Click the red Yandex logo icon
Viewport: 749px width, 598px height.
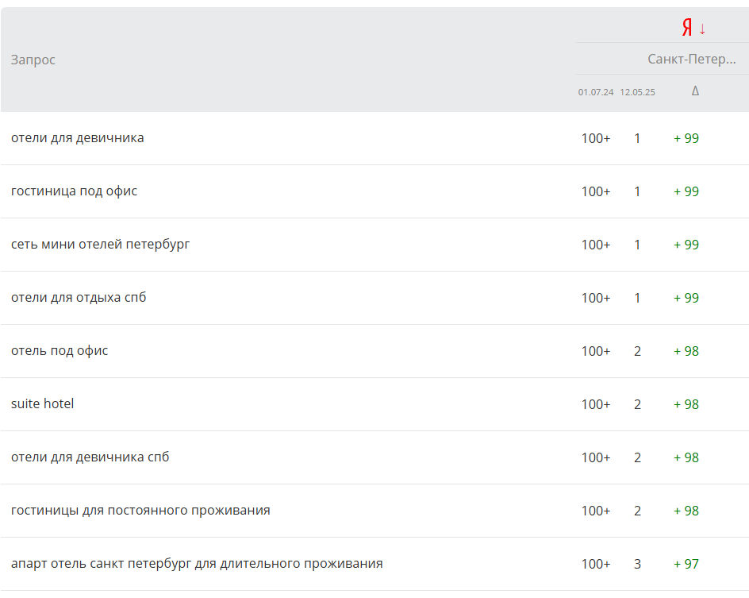[687, 28]
